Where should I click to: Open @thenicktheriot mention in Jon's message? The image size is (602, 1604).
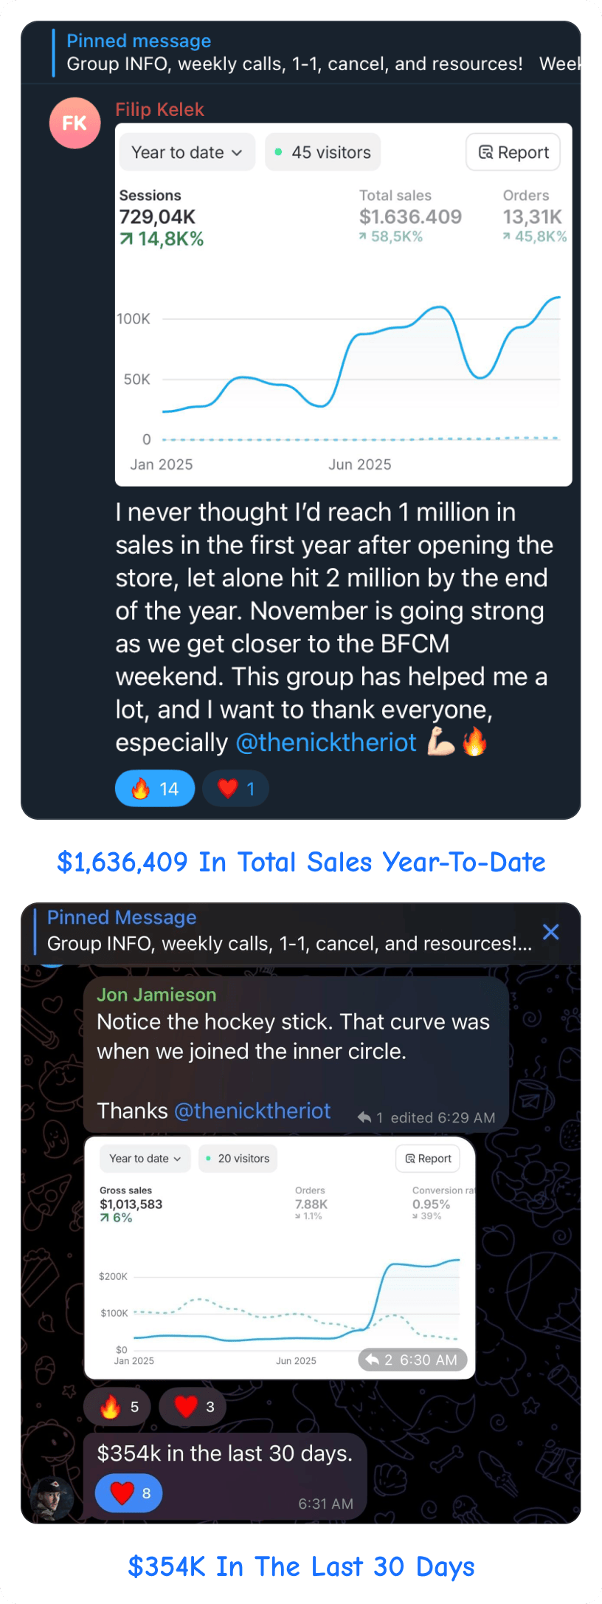(x=252, y=1111)
